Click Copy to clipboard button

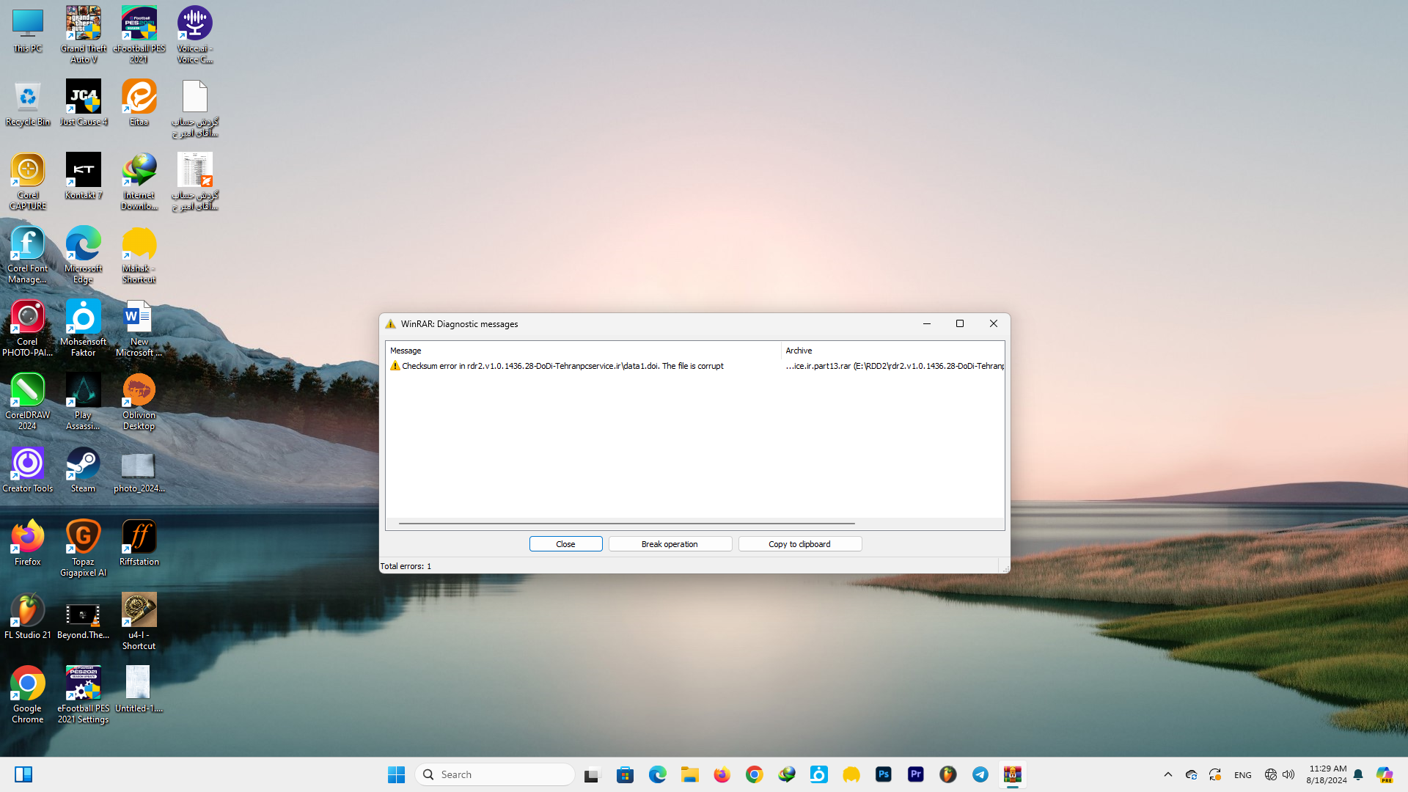799,544
